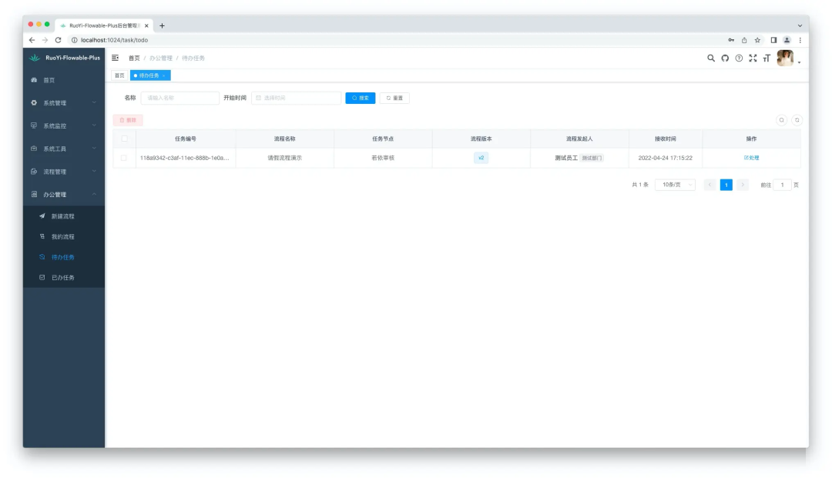Hide the search bar via round search icon
This screenshot has width=832, height=478.
781,120
